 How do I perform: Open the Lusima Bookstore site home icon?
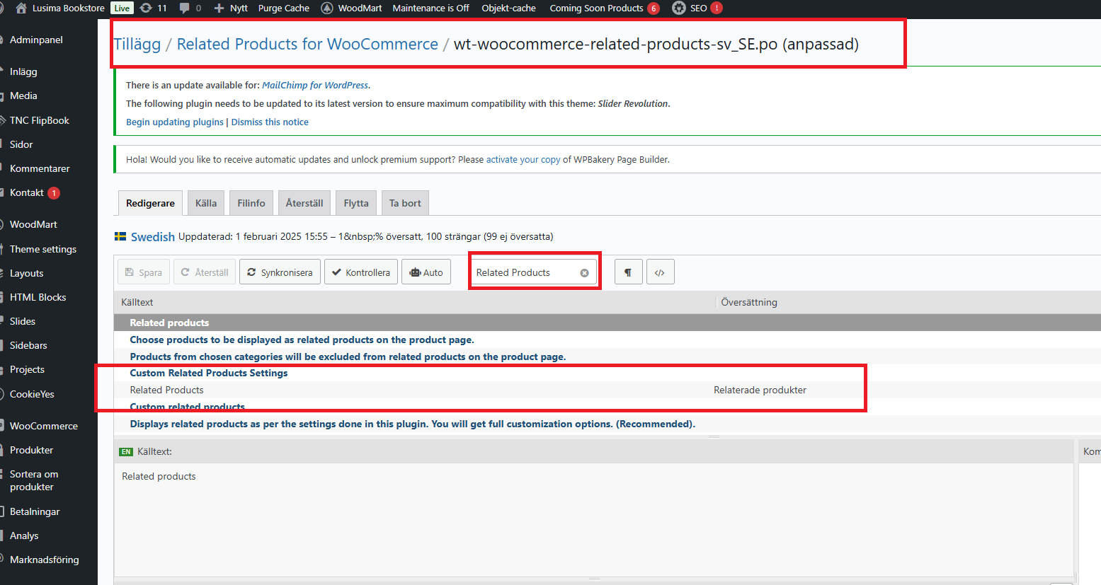tap(21, 8)
